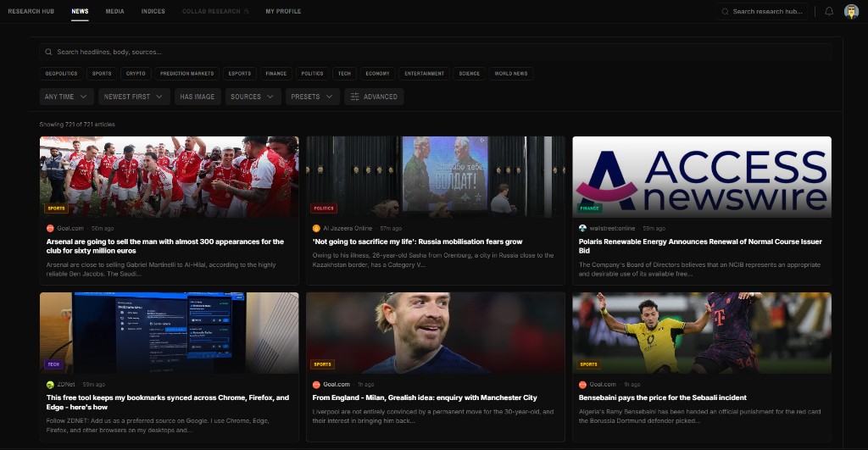
Task: Go to the Research Hub tab
Action: [31, 11]
